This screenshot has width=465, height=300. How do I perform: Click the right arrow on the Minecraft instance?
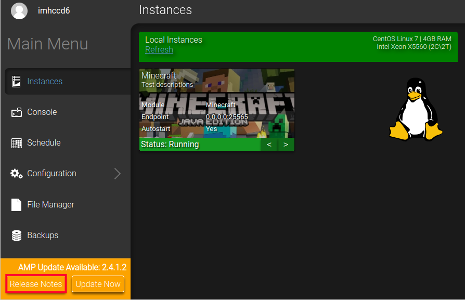(x=286, y=144)
